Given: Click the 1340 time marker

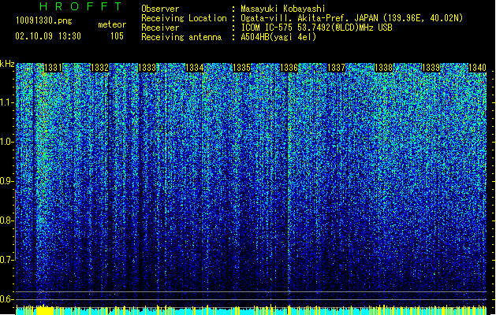Looking at the screenshot, I should [477, 68].
